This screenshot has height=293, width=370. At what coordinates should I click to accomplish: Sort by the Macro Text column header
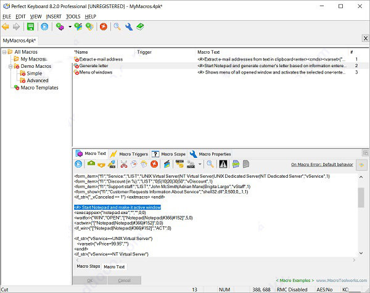271,52
